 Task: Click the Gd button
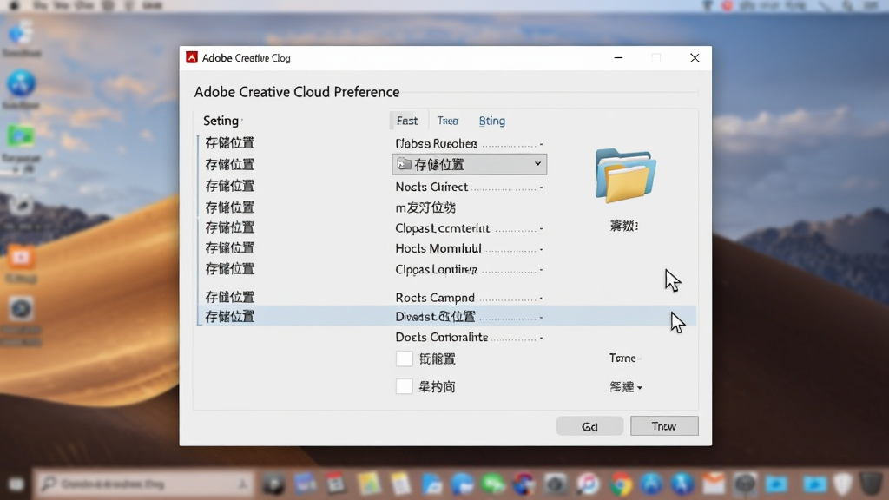589,426
